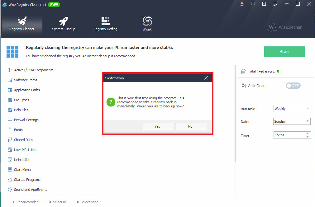Select the Fonts label

18,130
